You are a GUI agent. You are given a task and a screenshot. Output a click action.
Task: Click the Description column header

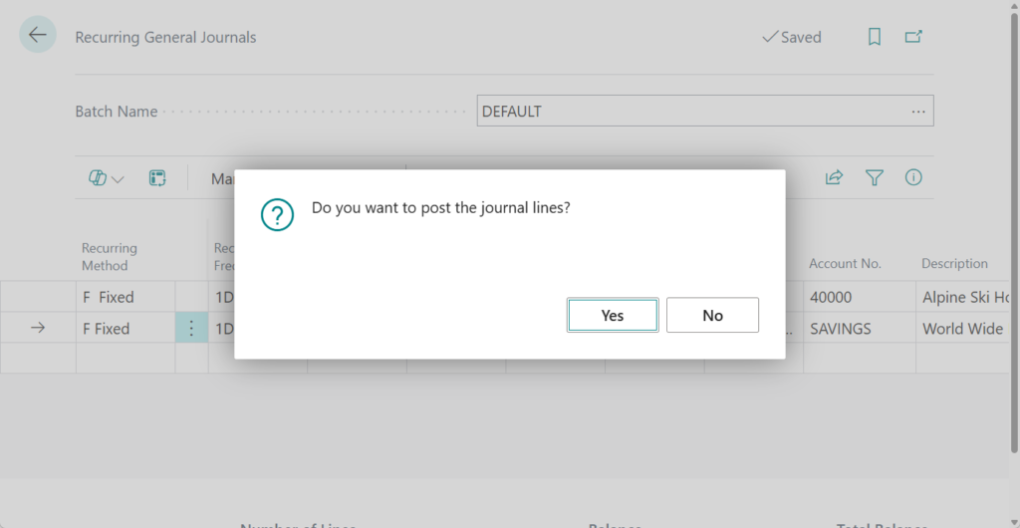point(954,264)
